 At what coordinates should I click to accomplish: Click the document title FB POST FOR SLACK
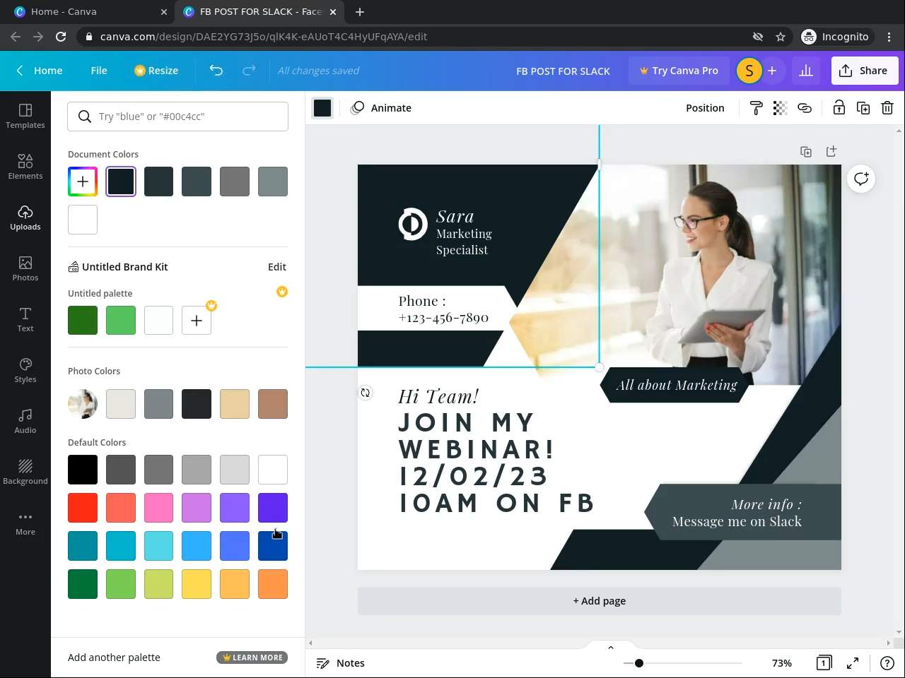pos(563,71)
